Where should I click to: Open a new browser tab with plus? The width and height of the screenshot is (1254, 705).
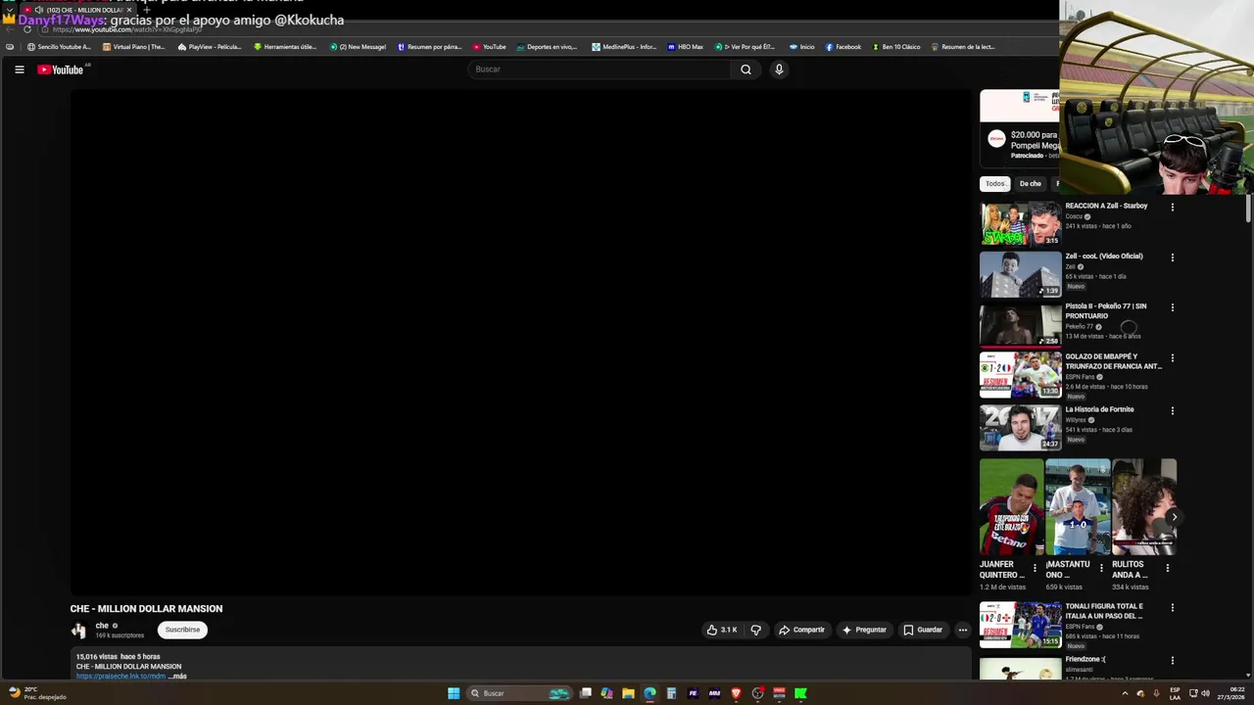pos(146,10)
